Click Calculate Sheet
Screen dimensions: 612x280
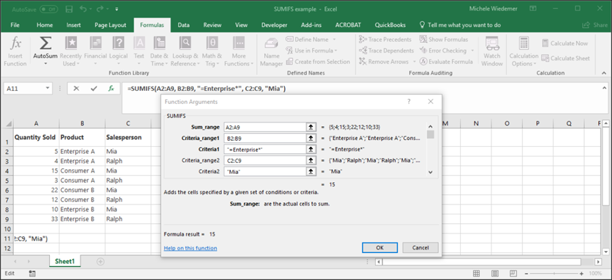coord(566,58)
